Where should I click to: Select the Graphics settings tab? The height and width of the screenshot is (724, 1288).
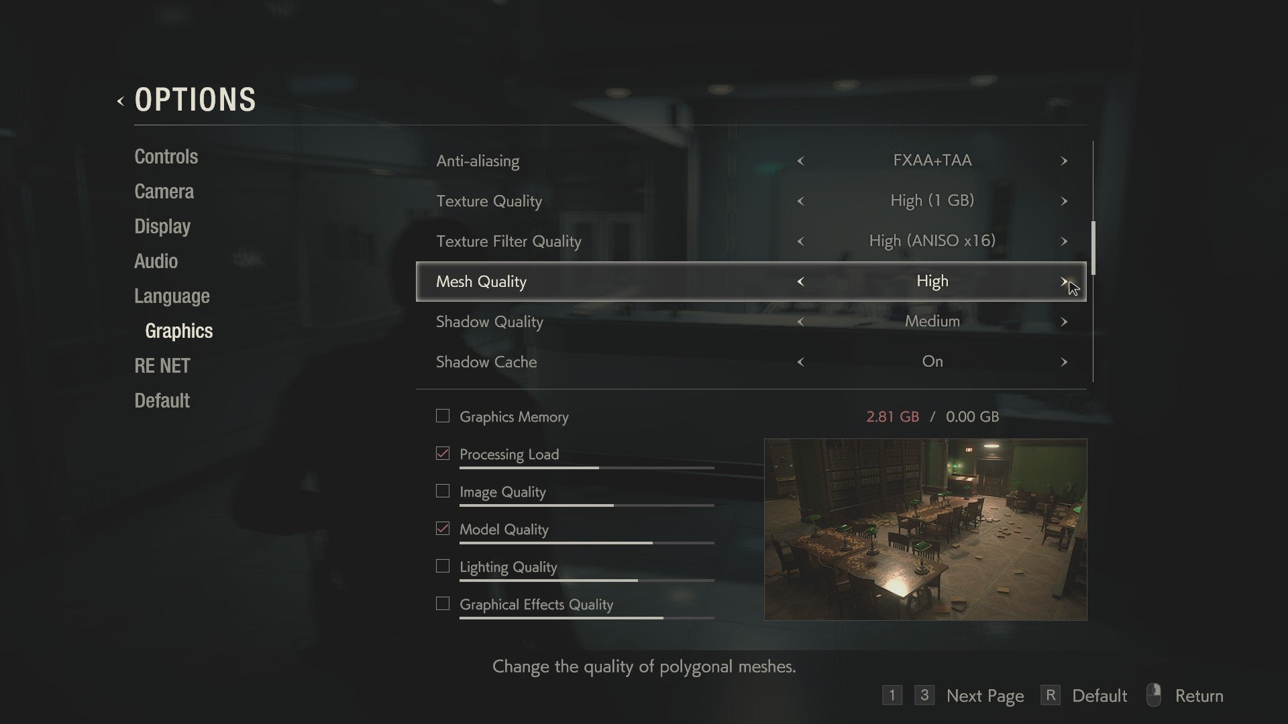pyautogui.click(x=178, y=330)
